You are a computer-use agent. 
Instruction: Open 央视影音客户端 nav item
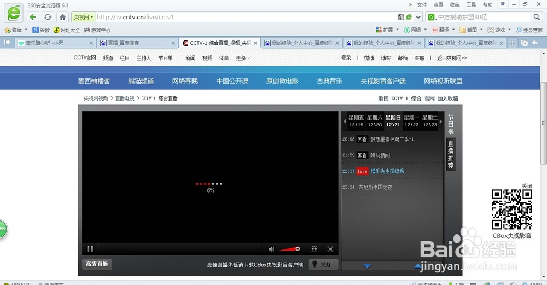pyautogui.click(x=383, y=81)
